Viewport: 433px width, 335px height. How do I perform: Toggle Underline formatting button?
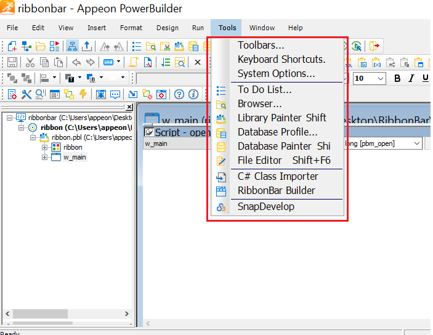426,78
